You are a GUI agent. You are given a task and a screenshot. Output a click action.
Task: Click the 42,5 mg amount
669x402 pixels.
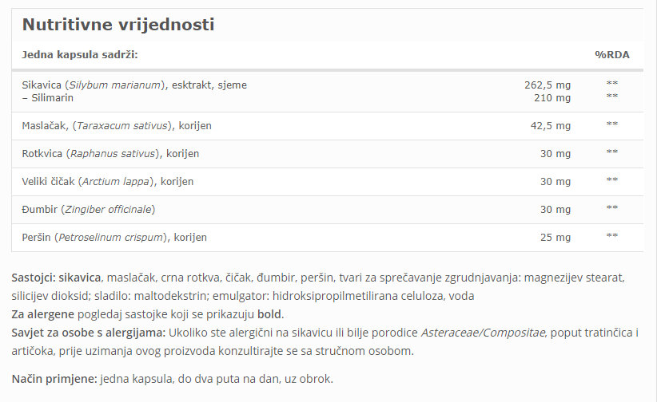tap(551, 126)
